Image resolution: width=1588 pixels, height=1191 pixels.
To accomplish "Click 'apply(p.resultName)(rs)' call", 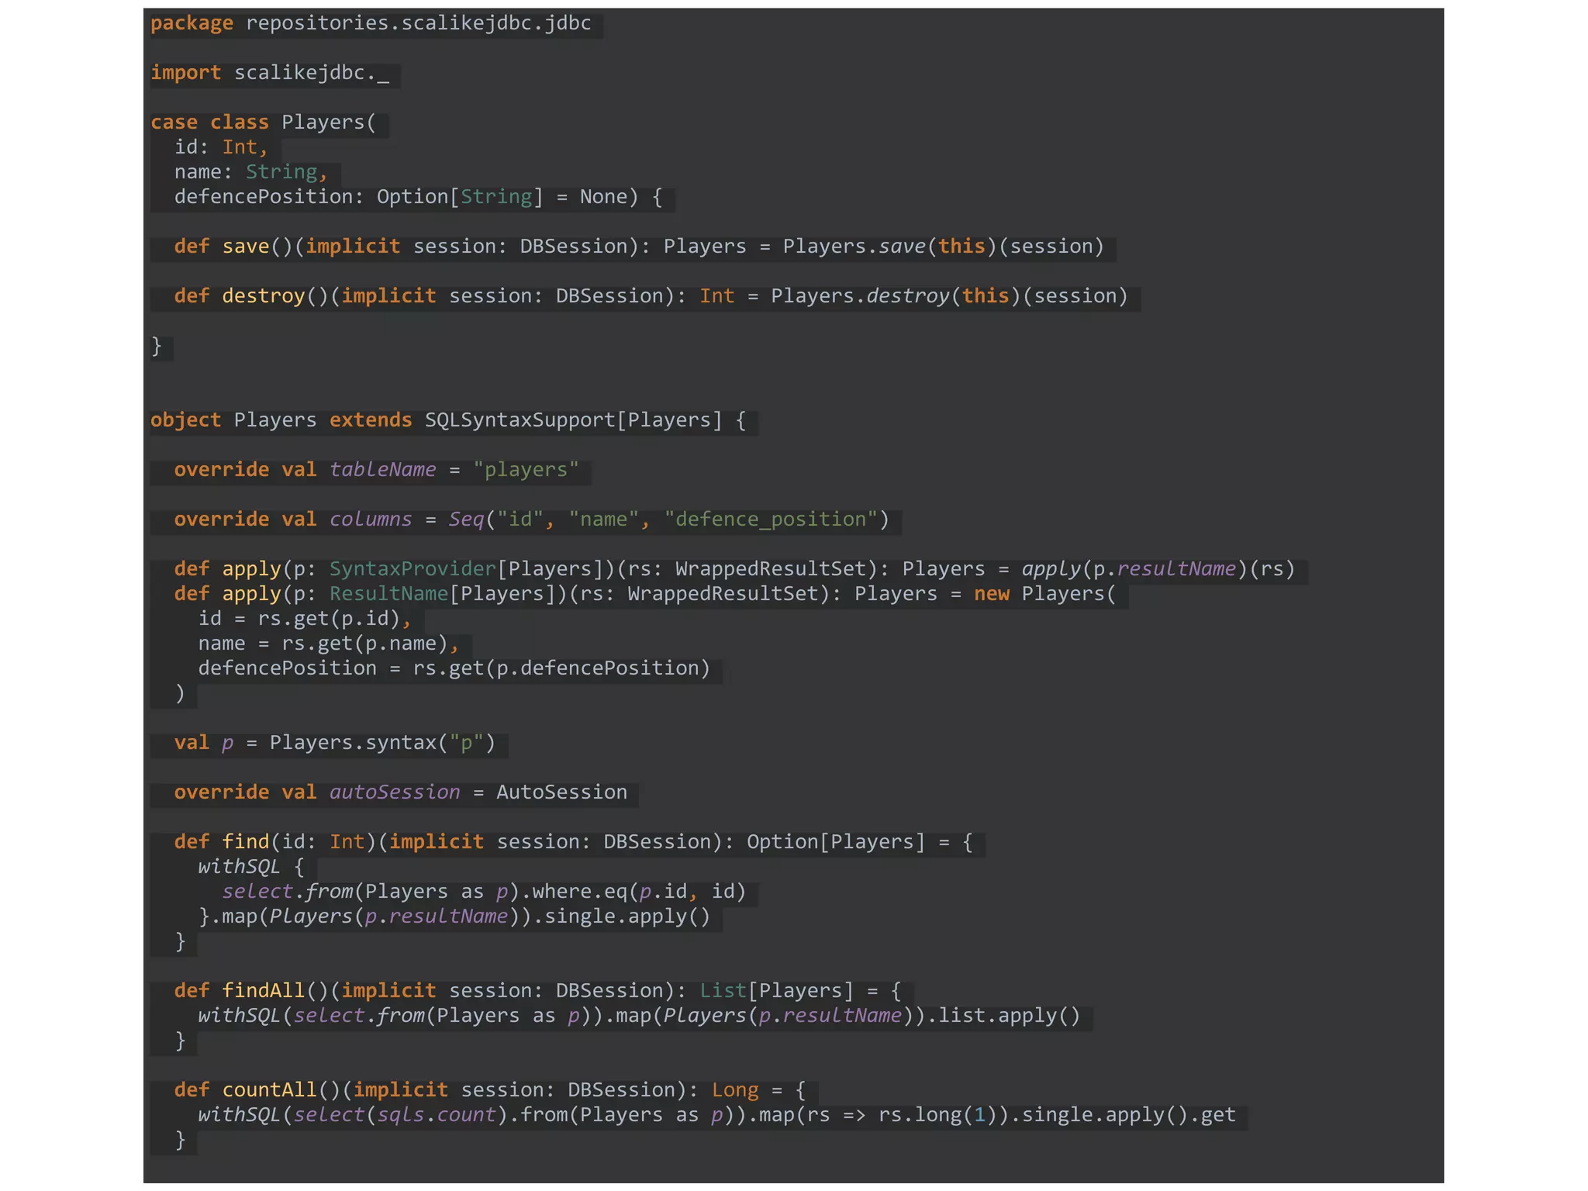I will [x=1158, y=569].
